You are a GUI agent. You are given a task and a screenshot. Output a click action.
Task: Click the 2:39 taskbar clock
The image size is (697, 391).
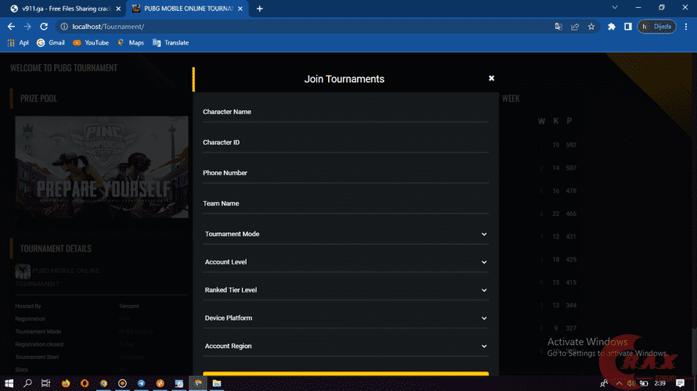[660, 383]
